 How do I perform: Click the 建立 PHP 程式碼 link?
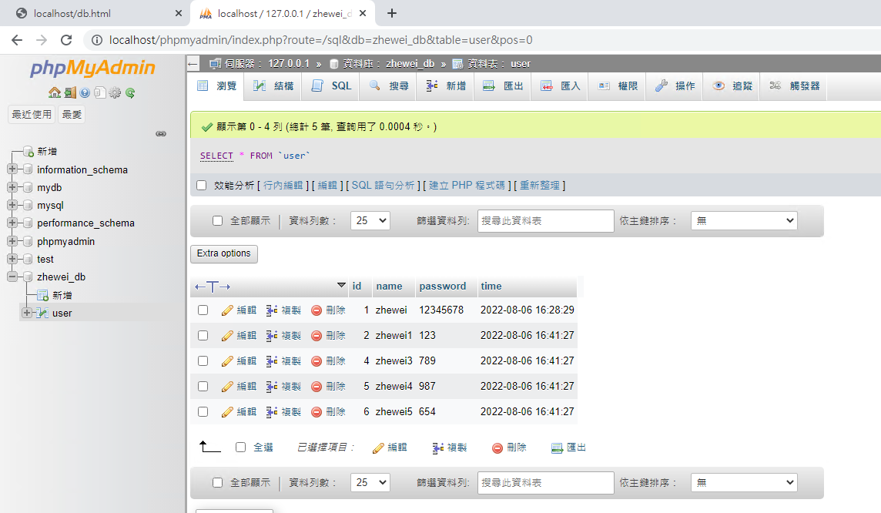click(x=468, y=186)
